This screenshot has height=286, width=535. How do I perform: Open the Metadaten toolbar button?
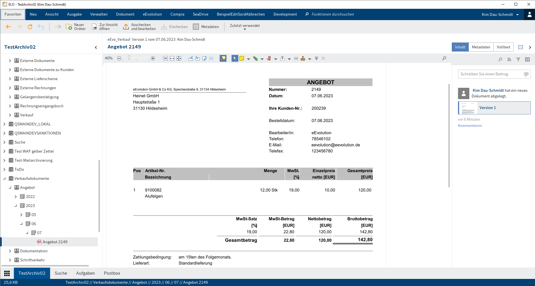coord(206,27)
